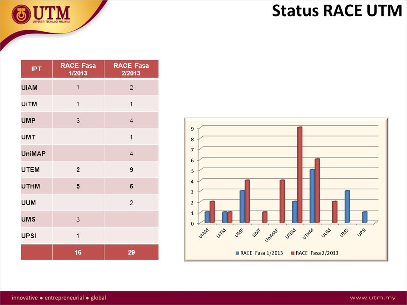The height and width of the screenshot is (305, 407).
Task: Select the total 16 cell
Action: coord(78,252)
